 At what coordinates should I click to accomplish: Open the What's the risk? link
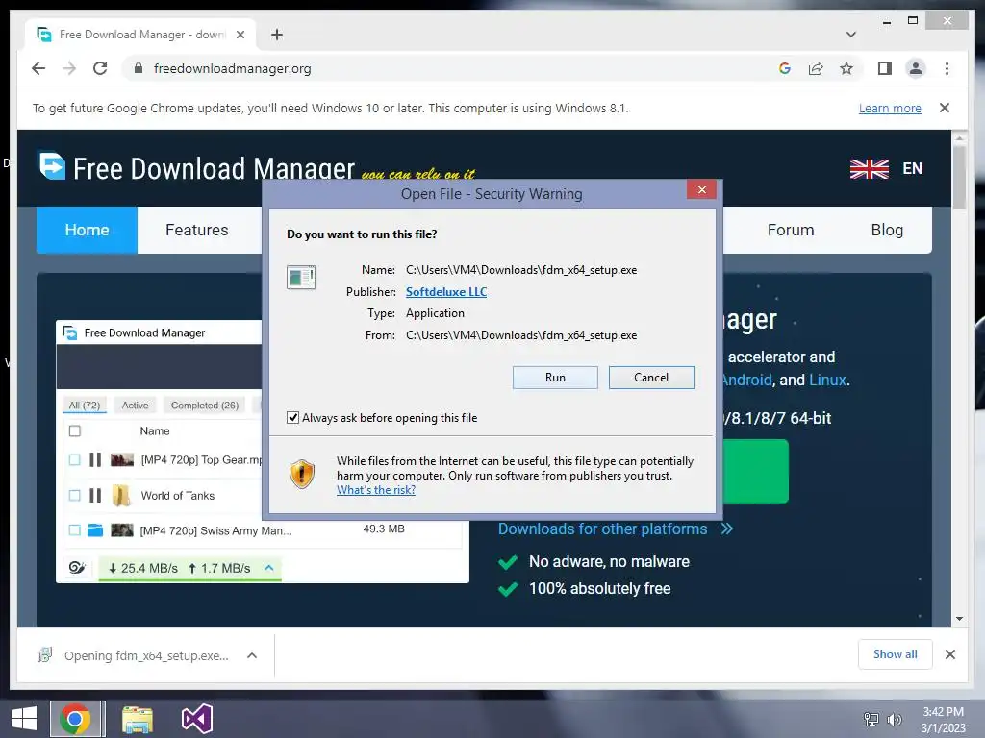[x=376, y=490]
